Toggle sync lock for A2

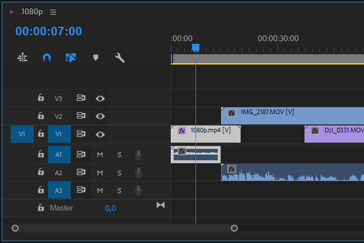click(x=81, y=172)
